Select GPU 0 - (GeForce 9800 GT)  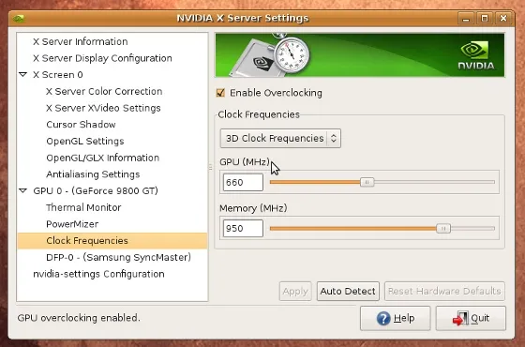96,191
